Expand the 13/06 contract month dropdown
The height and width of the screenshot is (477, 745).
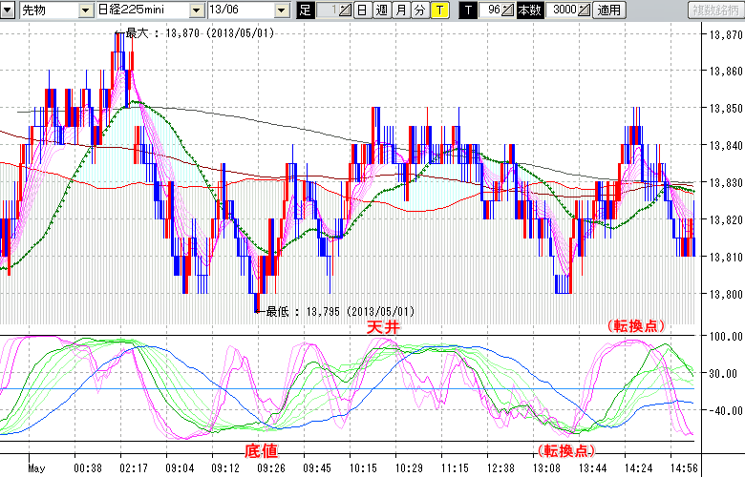(x=281, y=10)
